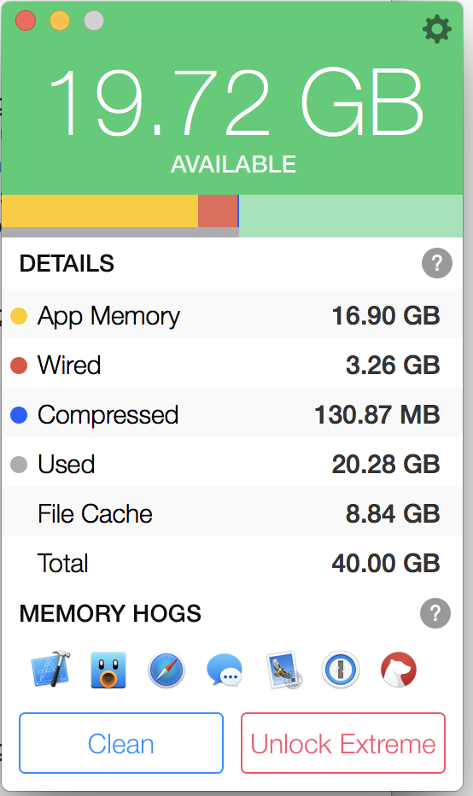473x796 pixels.
Task: Minimize the window with the yellow button
Action: point(60,20)
